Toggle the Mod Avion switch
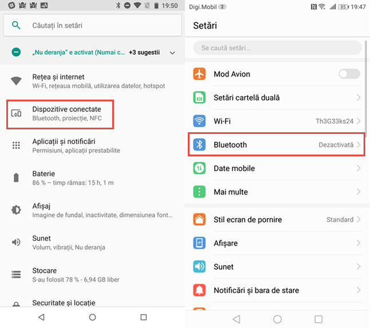Screen dimensions: 371x328 (x=349, y=74)
